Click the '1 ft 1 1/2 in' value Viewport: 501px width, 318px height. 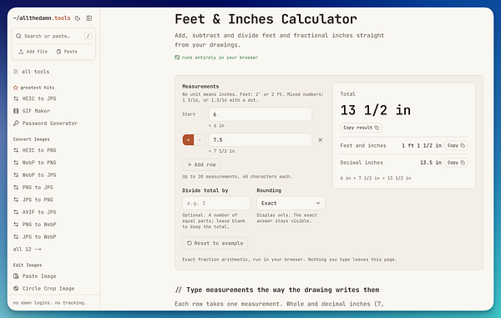click(422, 145)
